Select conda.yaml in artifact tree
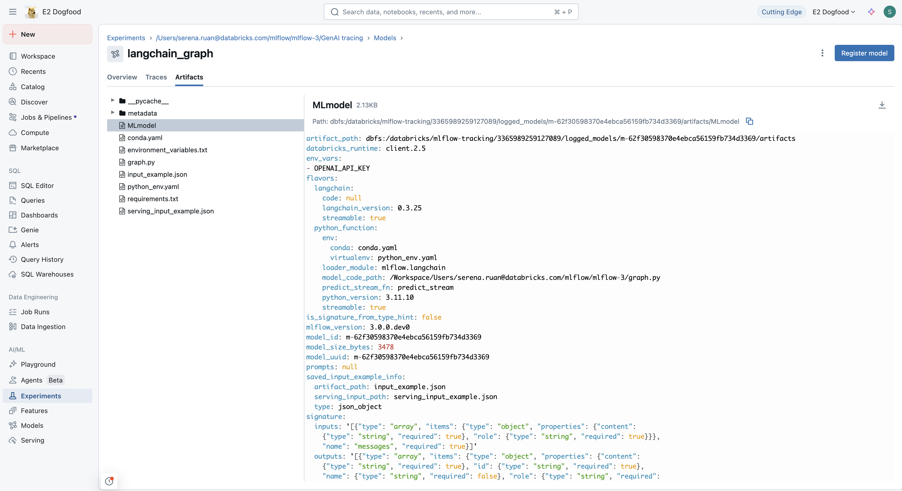The image size is (902, 491). [x=145, y=138]
